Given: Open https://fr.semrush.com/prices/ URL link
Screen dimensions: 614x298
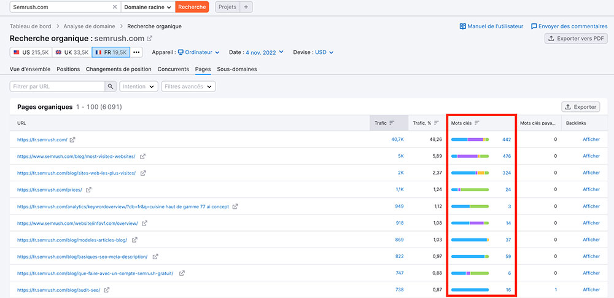Looking at the screenshot, I should click(49, 190).
